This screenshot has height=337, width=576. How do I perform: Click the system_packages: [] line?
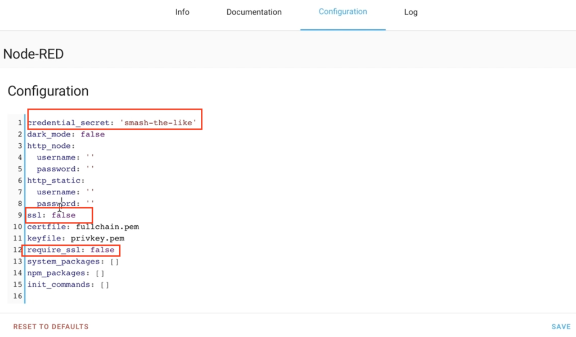(x=73, y=262)
